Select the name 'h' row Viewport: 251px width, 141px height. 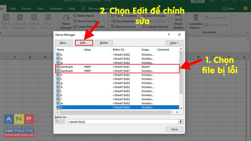[117, 87]
